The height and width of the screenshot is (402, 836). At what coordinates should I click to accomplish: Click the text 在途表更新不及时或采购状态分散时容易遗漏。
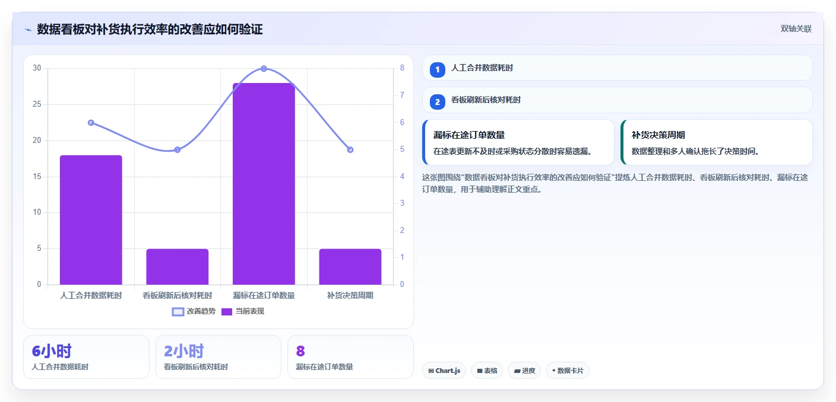point(512,151)
